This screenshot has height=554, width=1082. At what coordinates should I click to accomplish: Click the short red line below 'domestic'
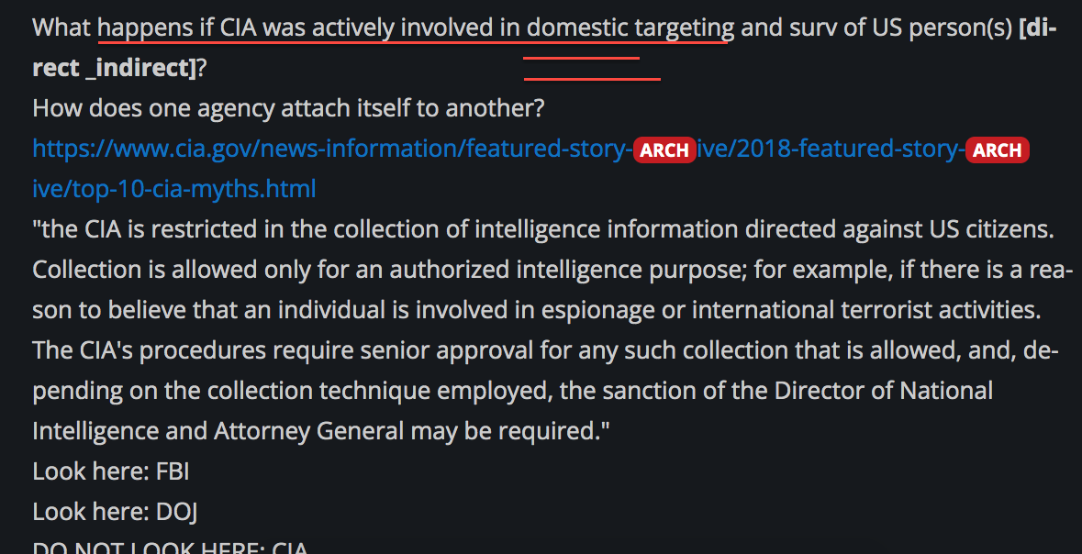coord(581,59)
